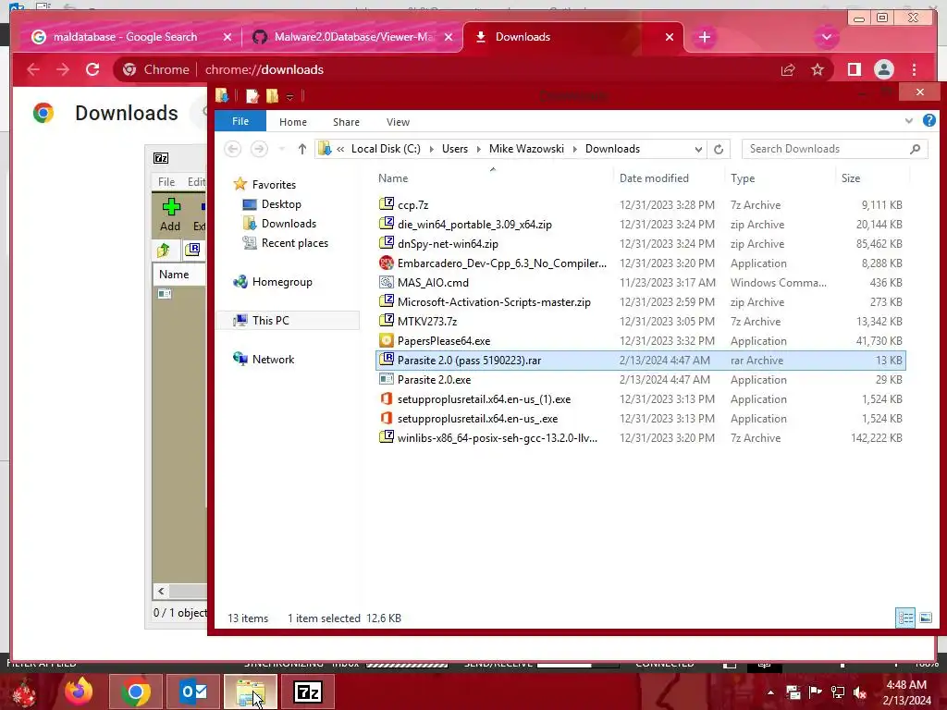Viewport: 947px width, 710px height.
Task: Go up one folder level in Explorer
Action: (x=302, y=149)
